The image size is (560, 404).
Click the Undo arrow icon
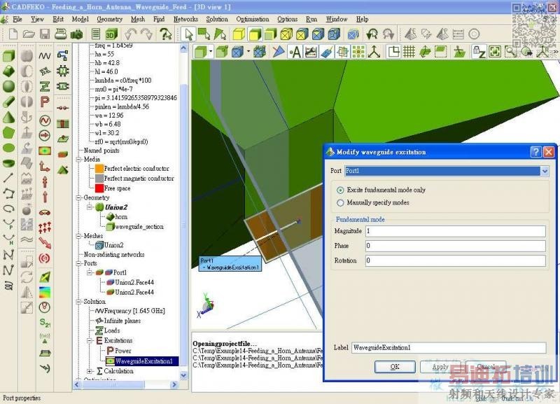click(x=130, y=34)
